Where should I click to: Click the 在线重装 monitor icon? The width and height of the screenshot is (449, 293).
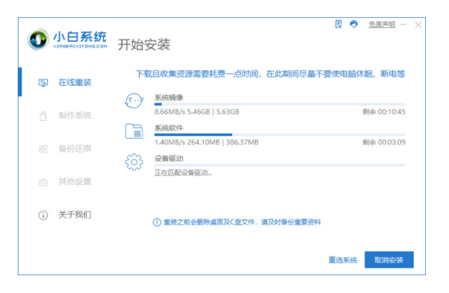tap(43, 83)
